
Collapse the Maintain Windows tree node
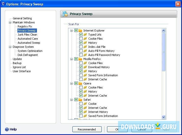pos(10,22)
